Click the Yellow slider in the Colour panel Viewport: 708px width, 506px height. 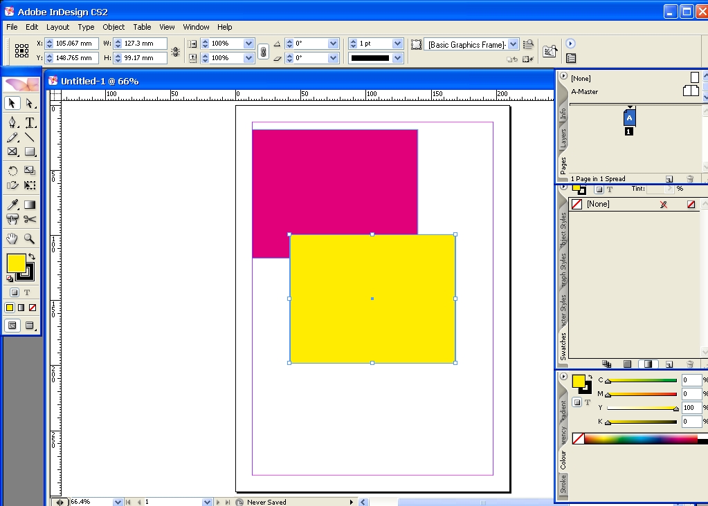coord(642,408)
